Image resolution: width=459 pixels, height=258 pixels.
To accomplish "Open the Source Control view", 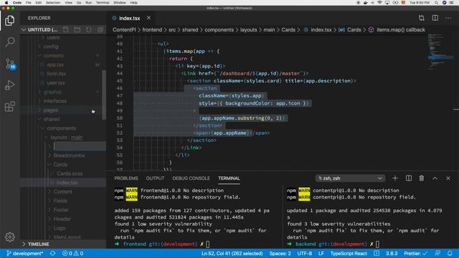I will tap(10, 64).
